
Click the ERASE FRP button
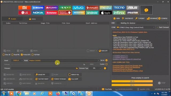pyautogui.click(x=42, y=75)
